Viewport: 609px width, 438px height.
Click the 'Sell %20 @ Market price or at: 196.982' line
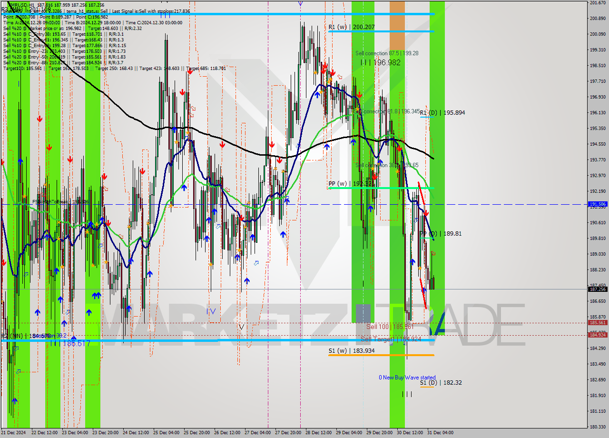click(42, 29)
